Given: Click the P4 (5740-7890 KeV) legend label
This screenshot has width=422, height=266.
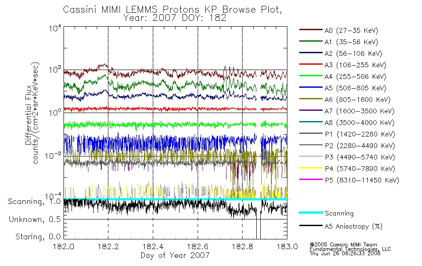Looking at the screenshot, I should [360, 169].
